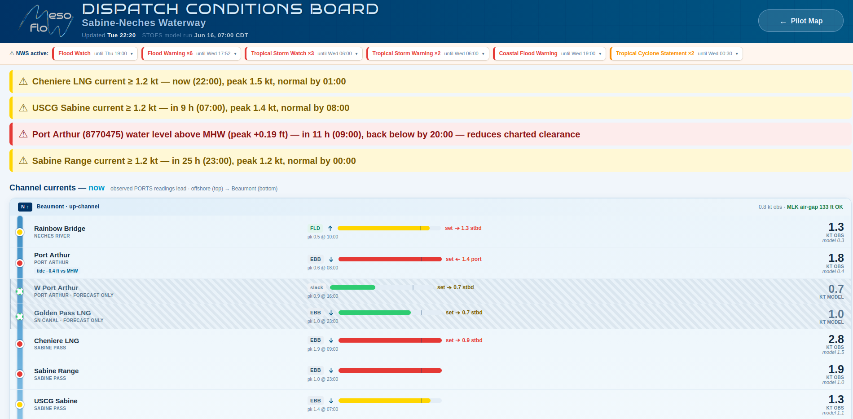The width and height of the screenshot is (853, 419).
Task: Click set 1.4 port on Port Arthur
Action: tap(463, 259)
